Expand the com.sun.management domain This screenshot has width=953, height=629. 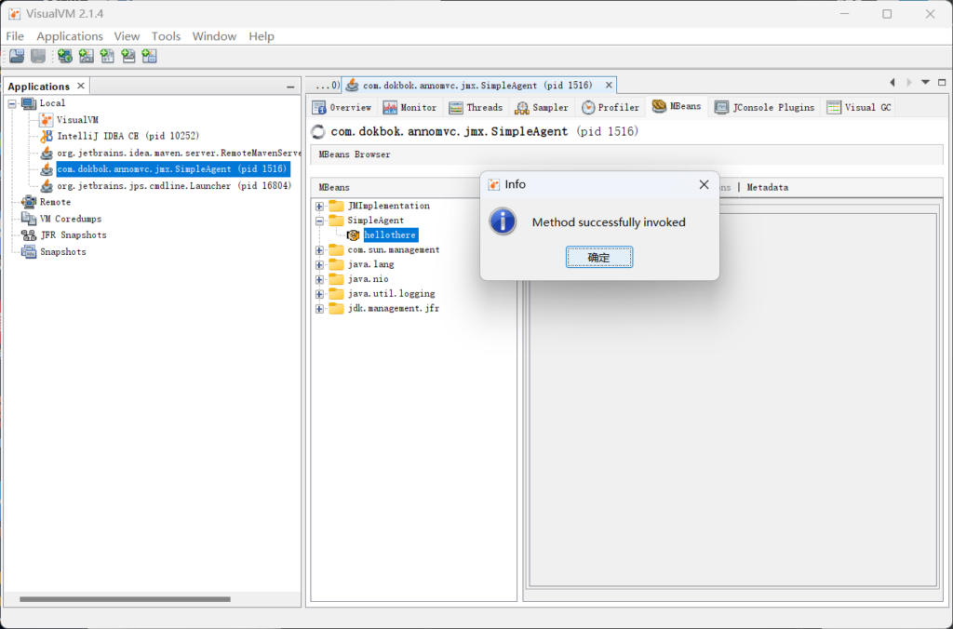(319, 249)
